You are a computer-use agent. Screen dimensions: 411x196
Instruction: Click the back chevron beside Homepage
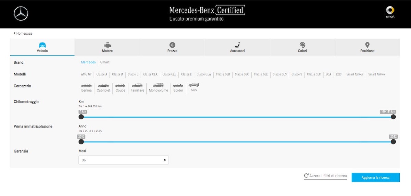(x=15, y=33)
